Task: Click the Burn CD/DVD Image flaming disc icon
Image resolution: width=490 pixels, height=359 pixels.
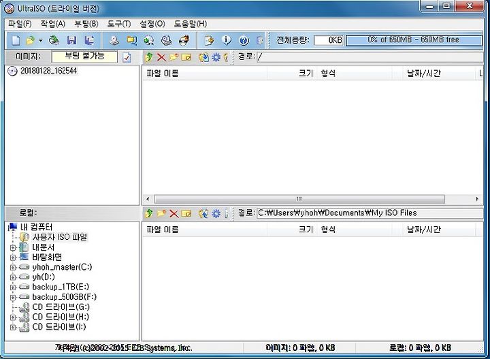Action: coord(184,40)
